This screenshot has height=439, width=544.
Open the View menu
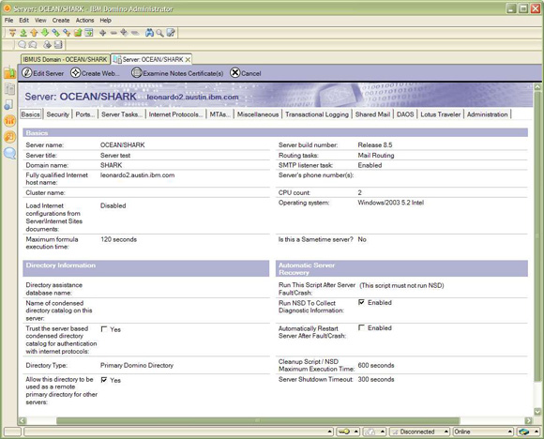40,20
